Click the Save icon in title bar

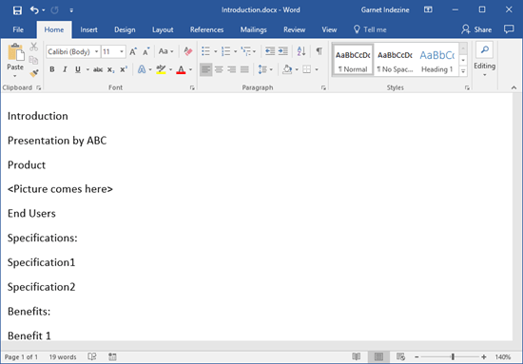click(17, 10)
